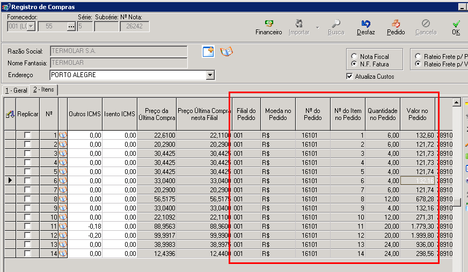Click the Nome Fantasia field TERMOLAR
The image size is (468, 272).
[119, 63]
